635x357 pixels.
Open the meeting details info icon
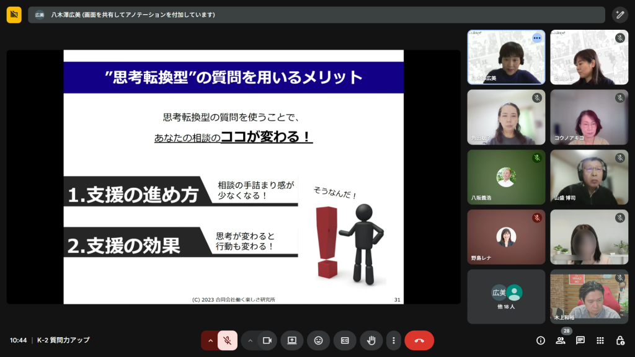(540, 340)
